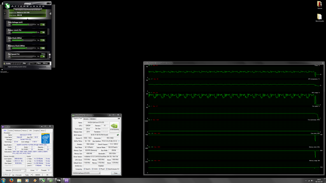Click the GPU-Z BIOS save chip icon
Image resolution: width=326 pixels, height=183 pixels.
point(118,135)
